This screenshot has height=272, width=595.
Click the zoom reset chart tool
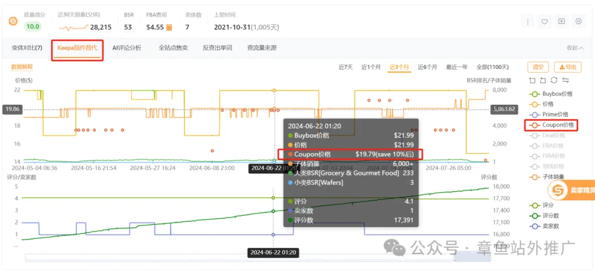point(543,80)
